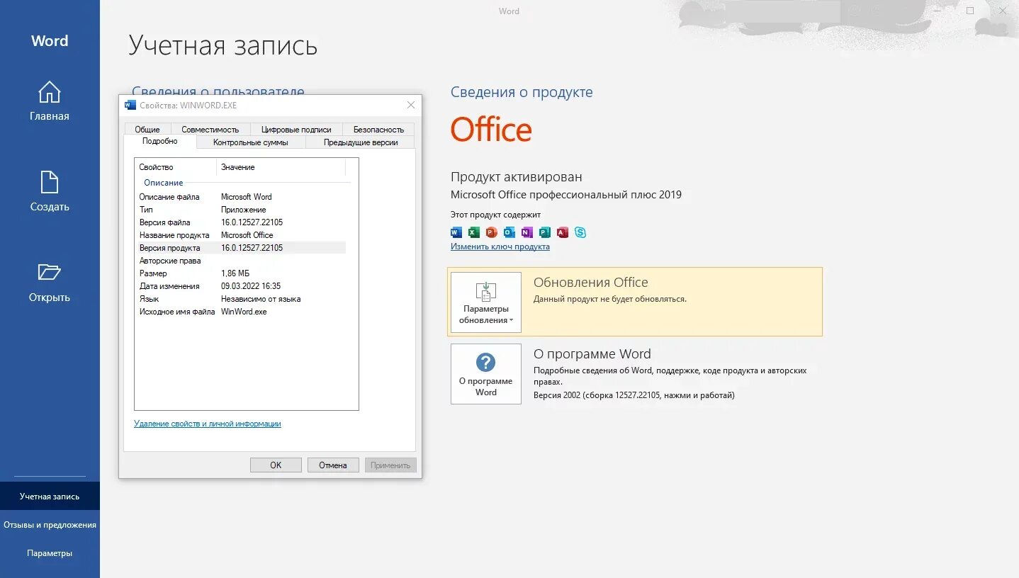The width and height of the screenshot is (1019, 578).
Task: Click the Обновления Office heading
Action: pyautogui.click(x=591, y=283)
